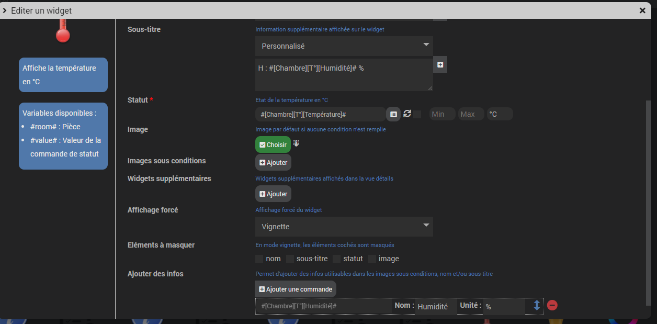Click 'Ajouter une commande' button

[x=296, y=289]
